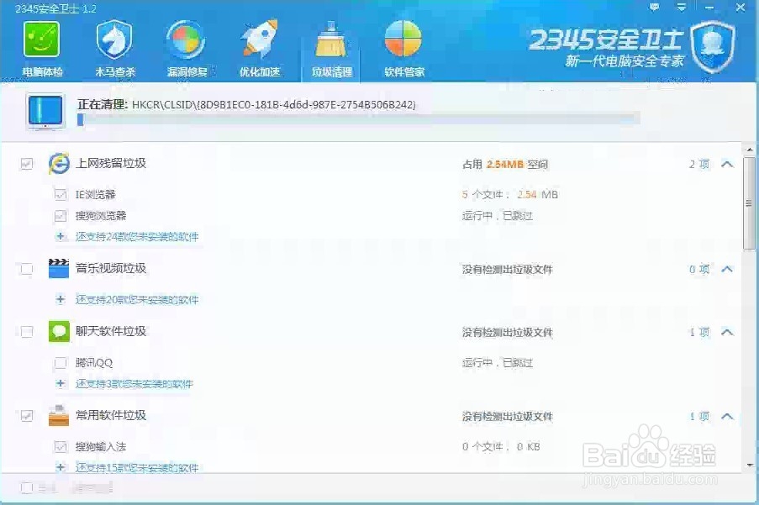This screenshot has height=505, width=759.
Task: Click the scrollbar down arrow
Action: [750, 466]
